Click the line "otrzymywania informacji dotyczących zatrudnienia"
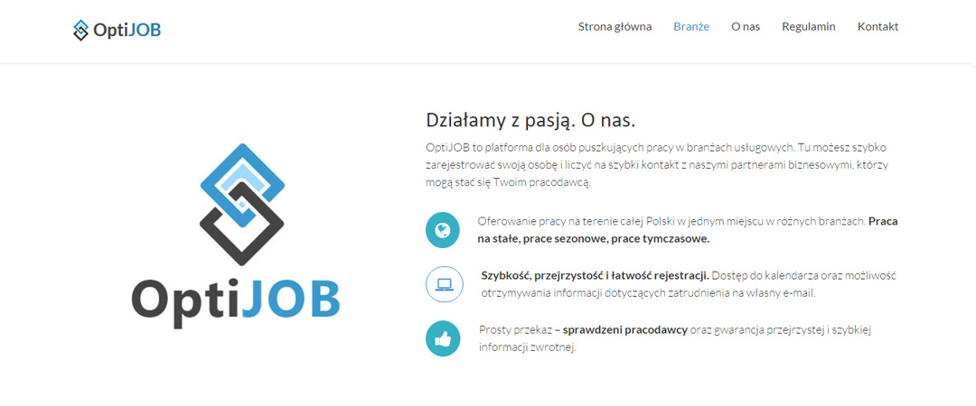This screenshot has width=976, height=406. (633, 293)
